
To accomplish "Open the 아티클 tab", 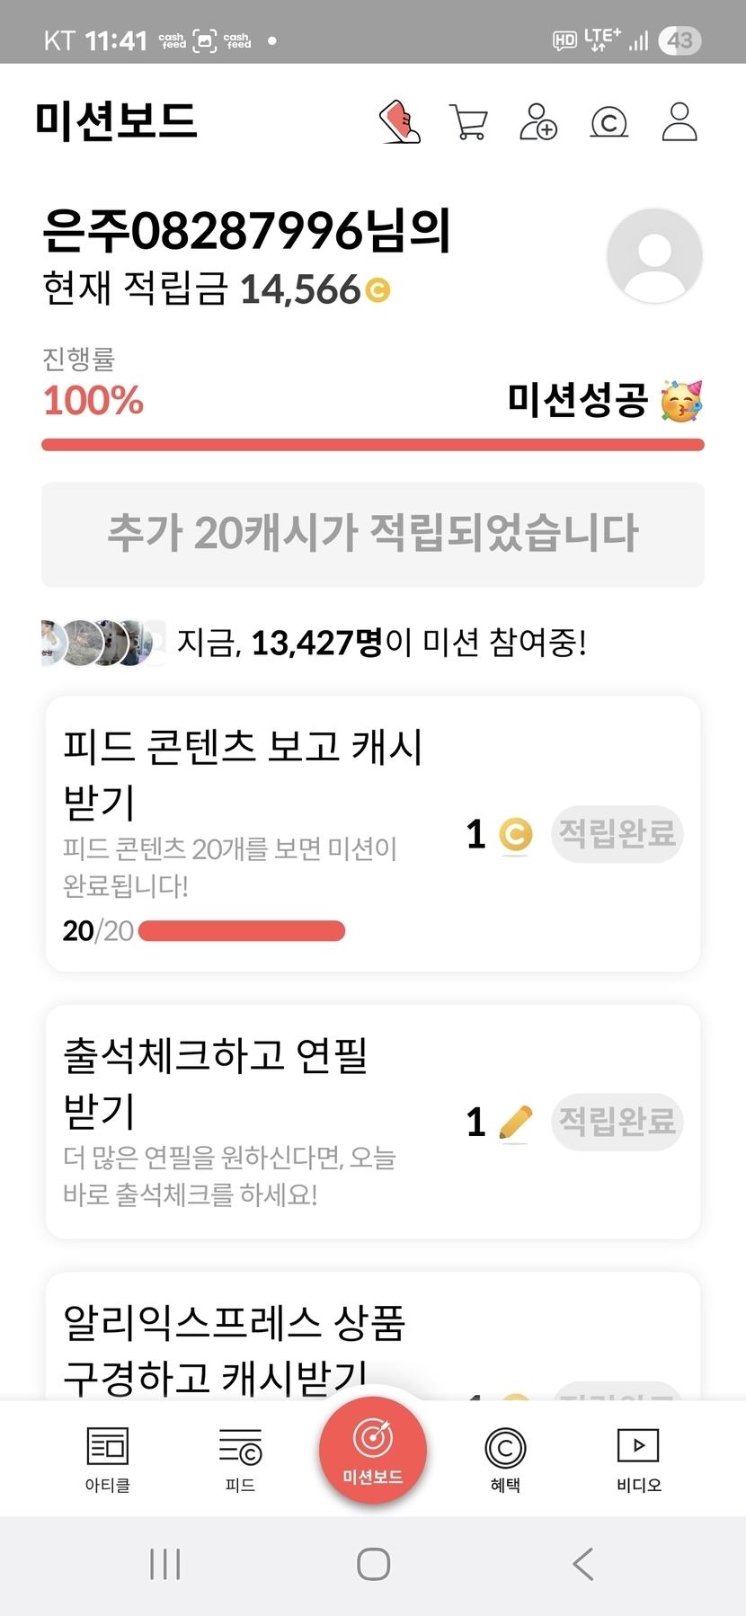I will click(108, 1458).
